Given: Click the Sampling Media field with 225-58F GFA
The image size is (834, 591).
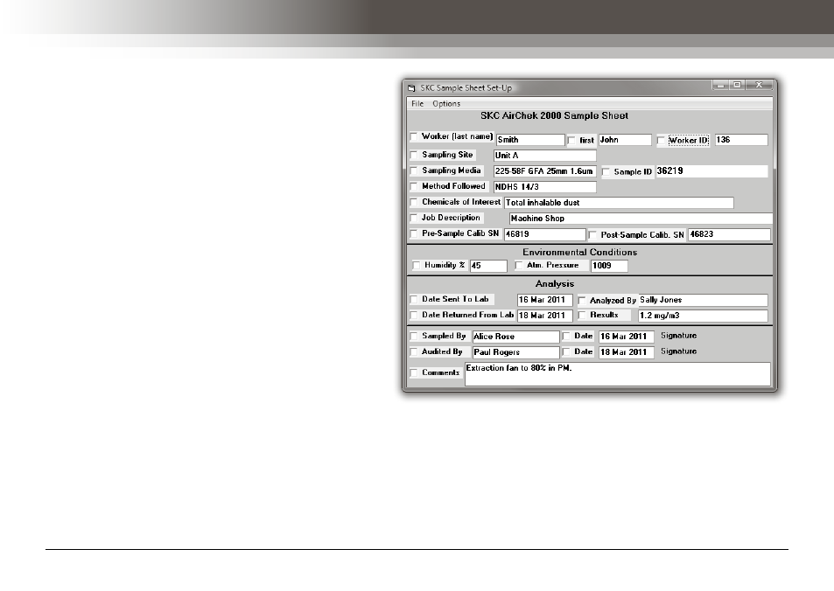Looking at the screenshot, I should click(544, 171).
